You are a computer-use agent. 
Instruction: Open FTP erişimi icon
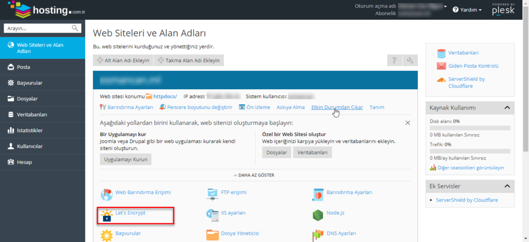pyautogui.click(x=212, y=195)
